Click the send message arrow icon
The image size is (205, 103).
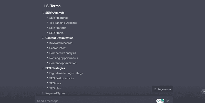coord(168,101)
